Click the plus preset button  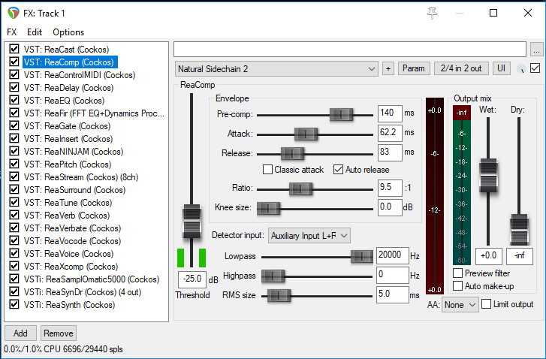point(388,68)
